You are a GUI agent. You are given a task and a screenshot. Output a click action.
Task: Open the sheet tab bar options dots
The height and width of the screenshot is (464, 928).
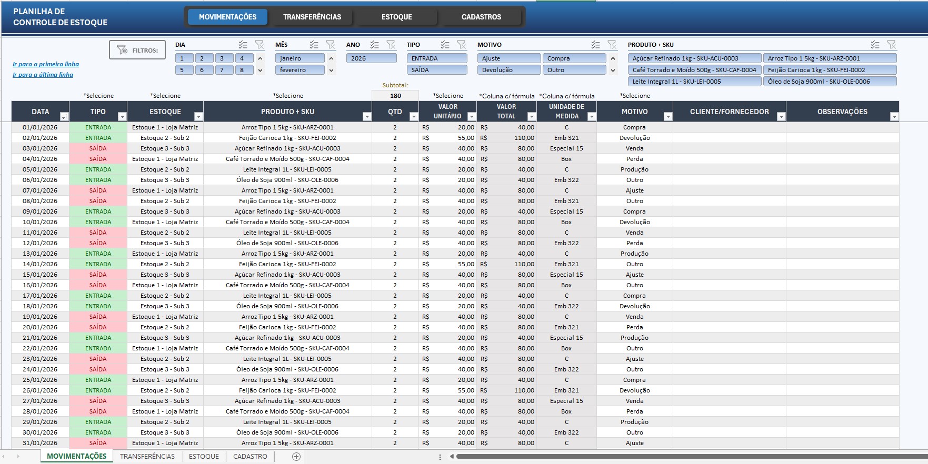point(440,457)
